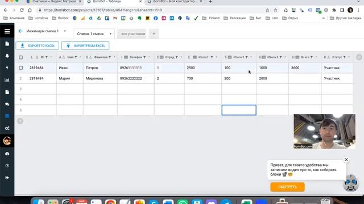Image resolution: width=364 pixels, height=204 pixels.
Task: Select the phone cell 89262222222
Action: click(136, 78)
